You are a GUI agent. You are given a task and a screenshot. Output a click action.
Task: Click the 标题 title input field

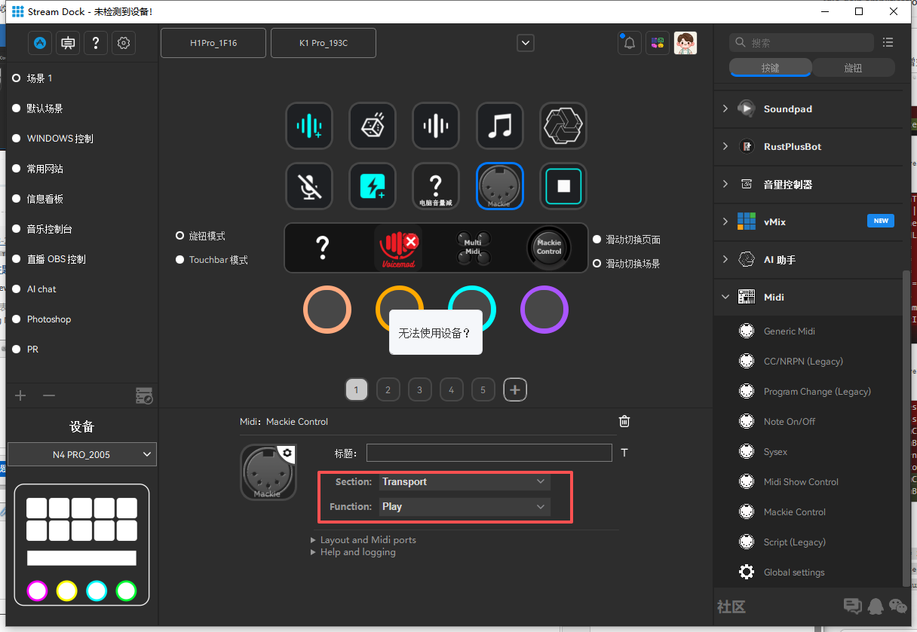(489, 453)
